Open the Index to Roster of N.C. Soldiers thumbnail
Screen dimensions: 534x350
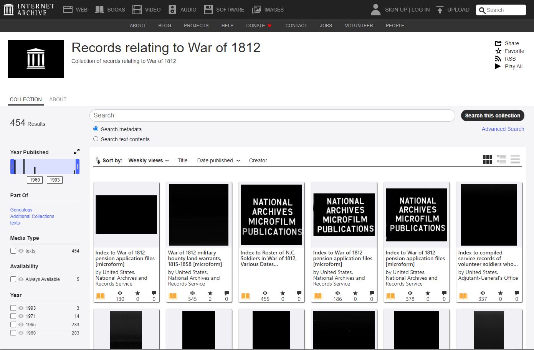[x=271, y=215]
